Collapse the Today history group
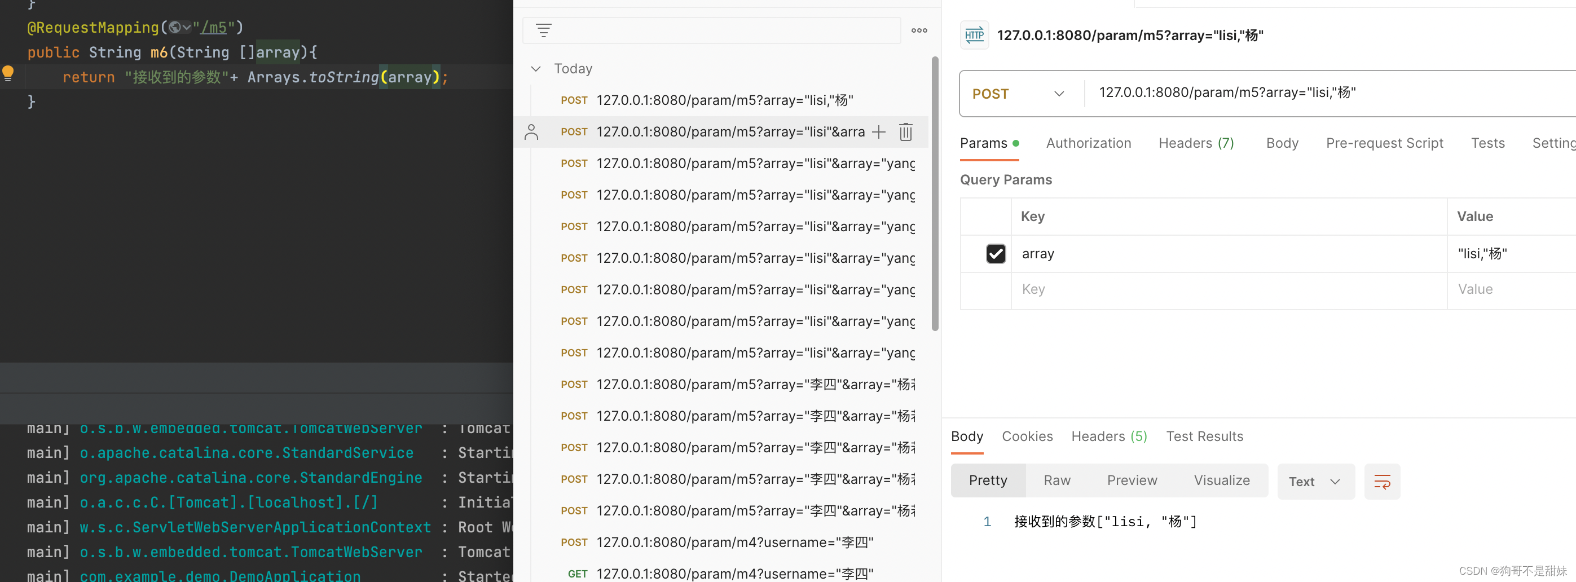 (x=535, y=69)
